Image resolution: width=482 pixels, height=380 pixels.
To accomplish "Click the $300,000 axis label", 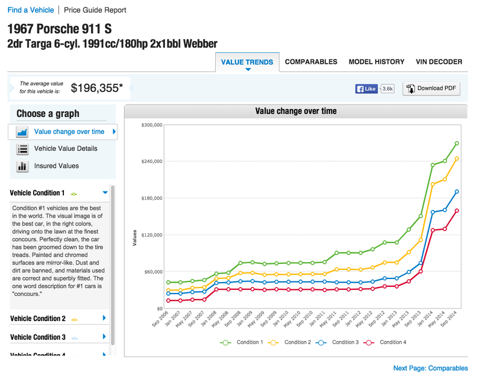I will 152,125.
